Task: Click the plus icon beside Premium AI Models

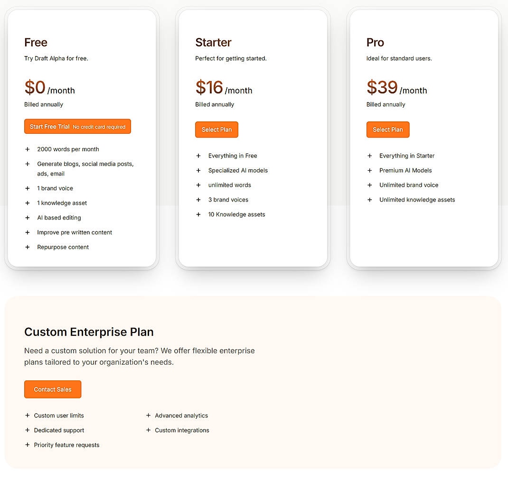Action: click(369, 170)
